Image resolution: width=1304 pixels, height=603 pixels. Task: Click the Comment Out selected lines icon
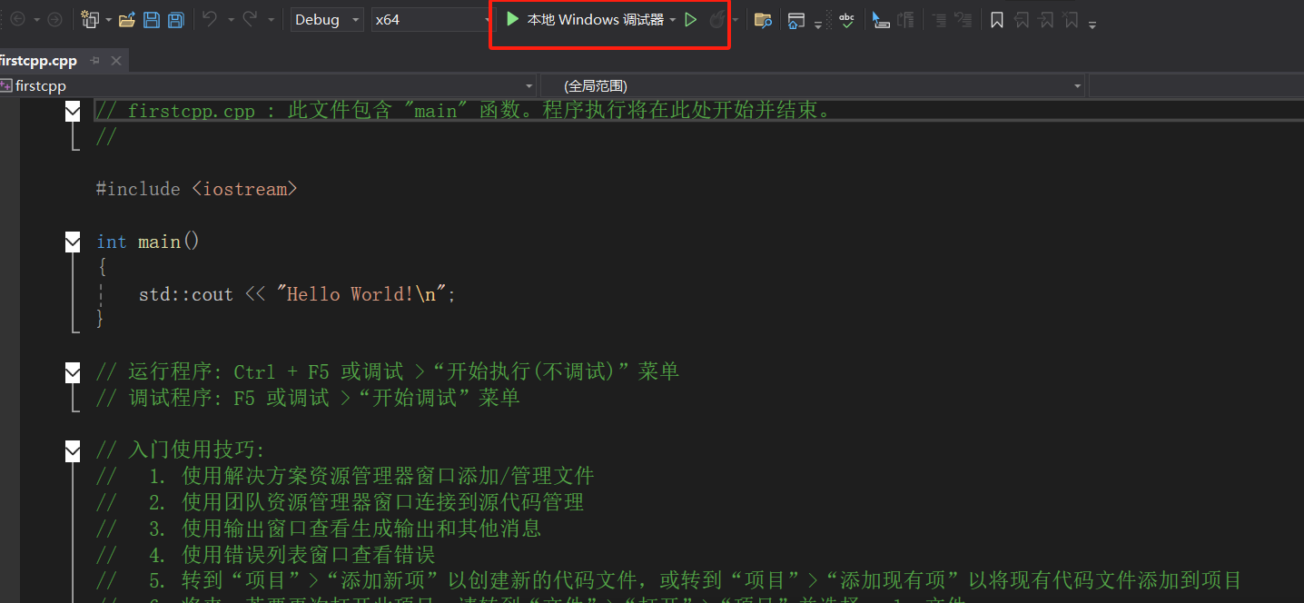pyautogui.click(x=939, y=20)
